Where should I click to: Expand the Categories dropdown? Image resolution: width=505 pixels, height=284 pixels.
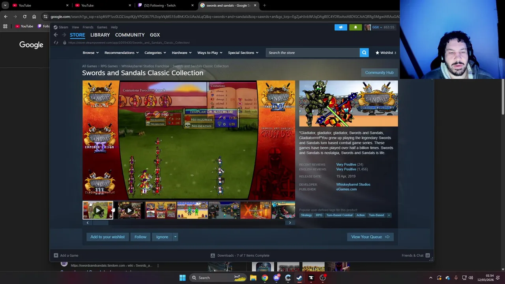tap(155, 52)
